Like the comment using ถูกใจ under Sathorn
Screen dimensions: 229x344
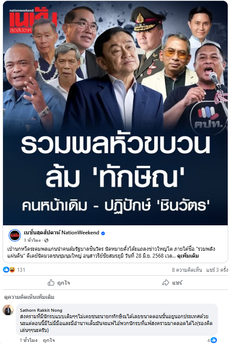tap(49, 341)
